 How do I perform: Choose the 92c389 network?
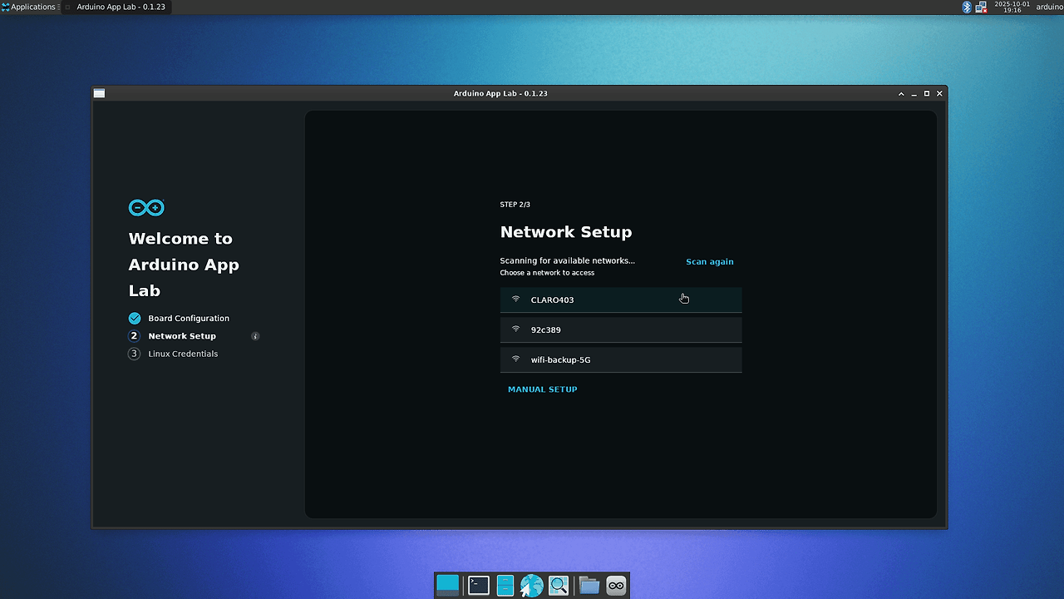[621, 329]
